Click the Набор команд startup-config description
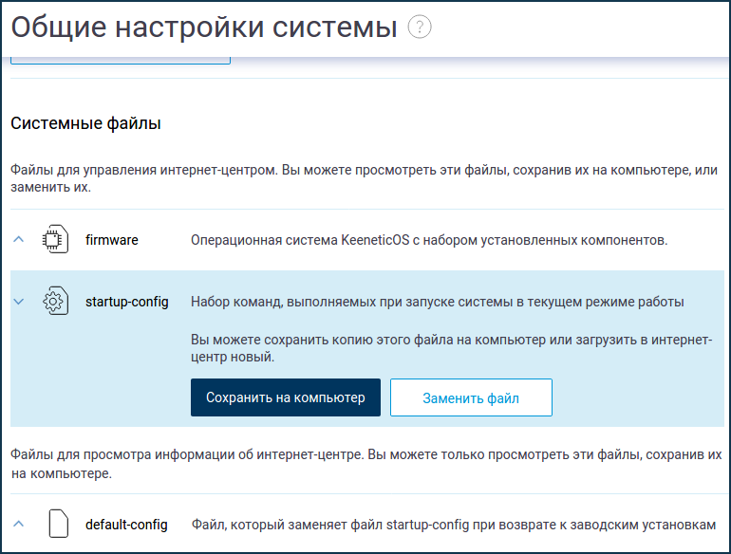Image resolution: width=731 pixels, height=554 pixels. tap(438, 302)
